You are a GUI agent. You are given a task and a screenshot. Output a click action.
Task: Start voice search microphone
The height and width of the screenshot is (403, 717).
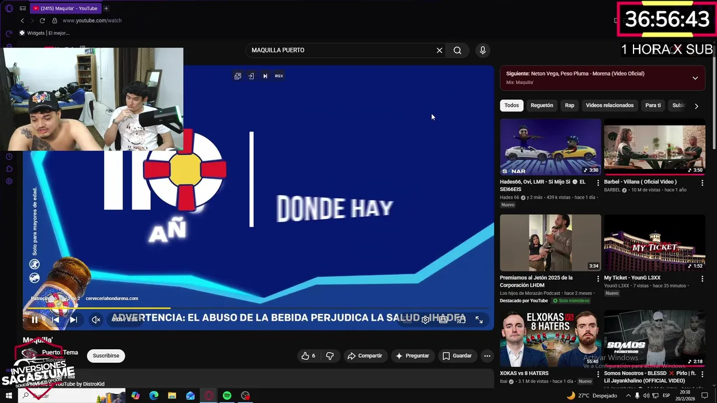483,50
